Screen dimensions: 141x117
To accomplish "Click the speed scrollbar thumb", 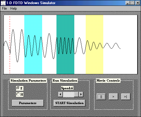I will (x=76, y=94).
